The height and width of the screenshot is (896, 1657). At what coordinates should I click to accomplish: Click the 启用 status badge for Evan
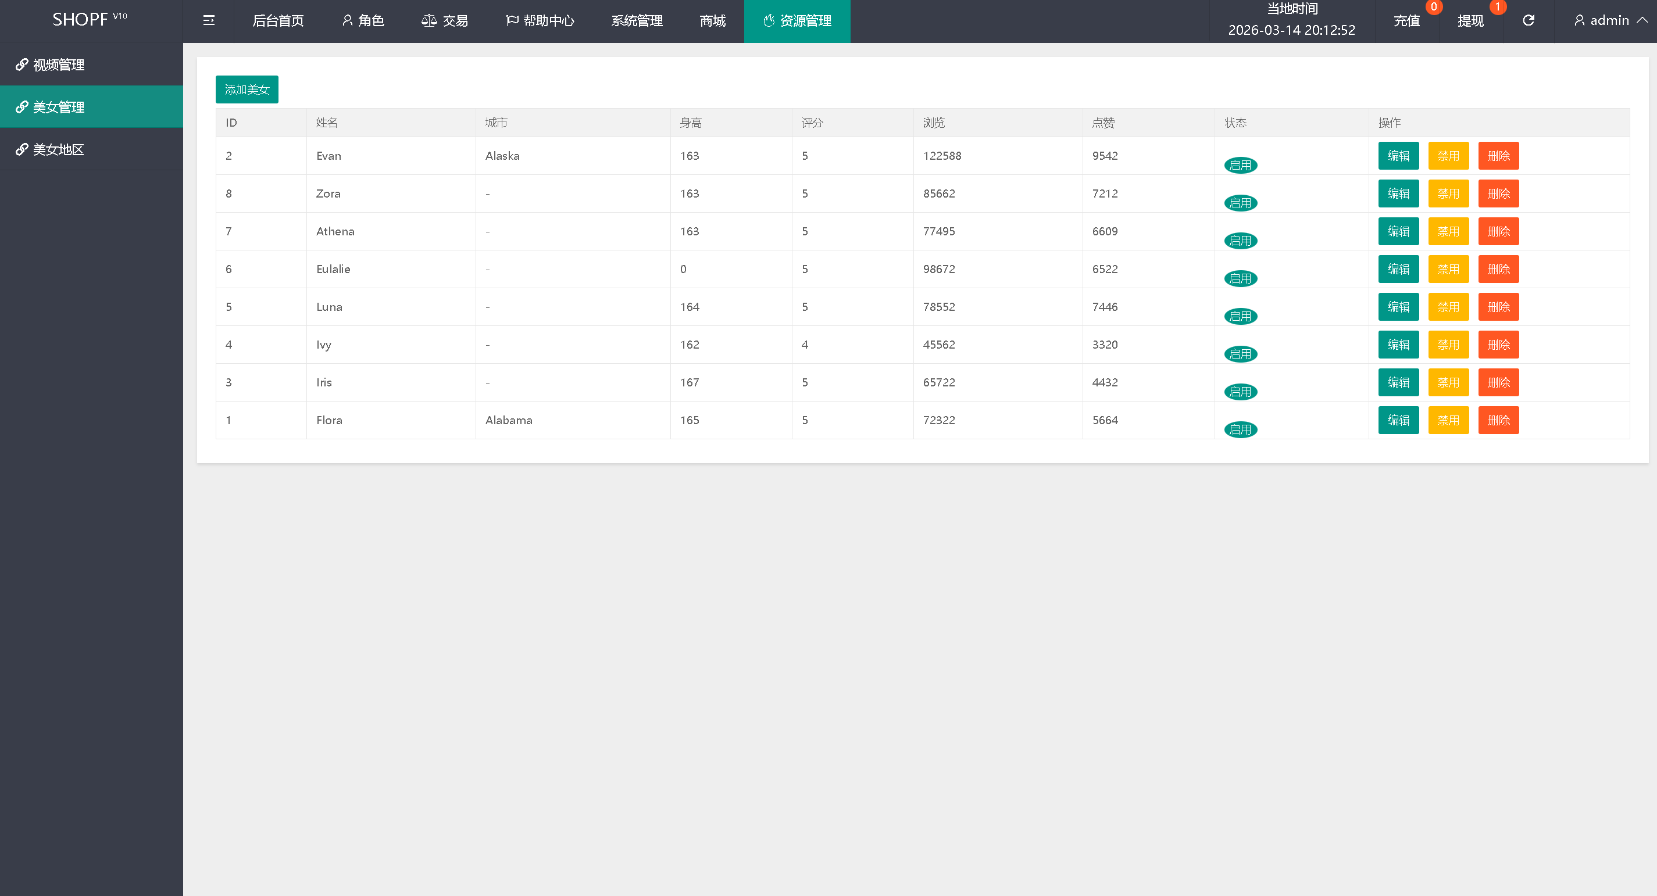[1240, 165]
